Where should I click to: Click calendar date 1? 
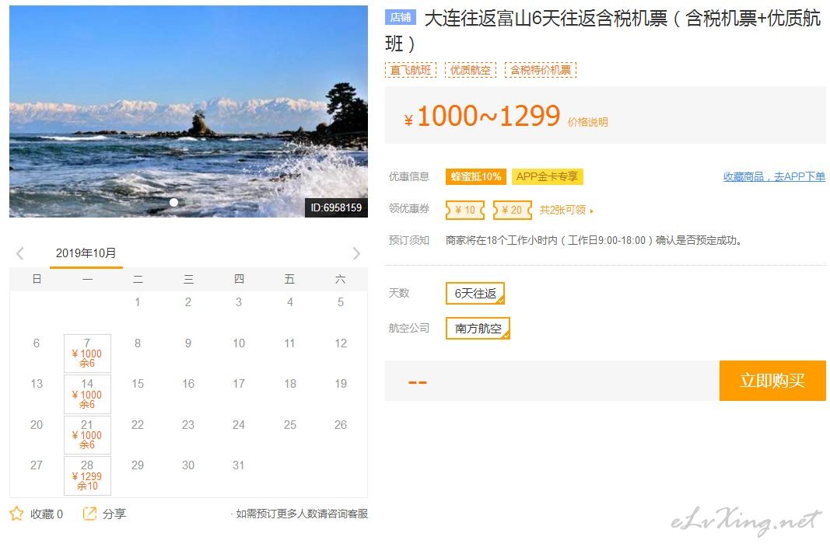pos(138,302)
